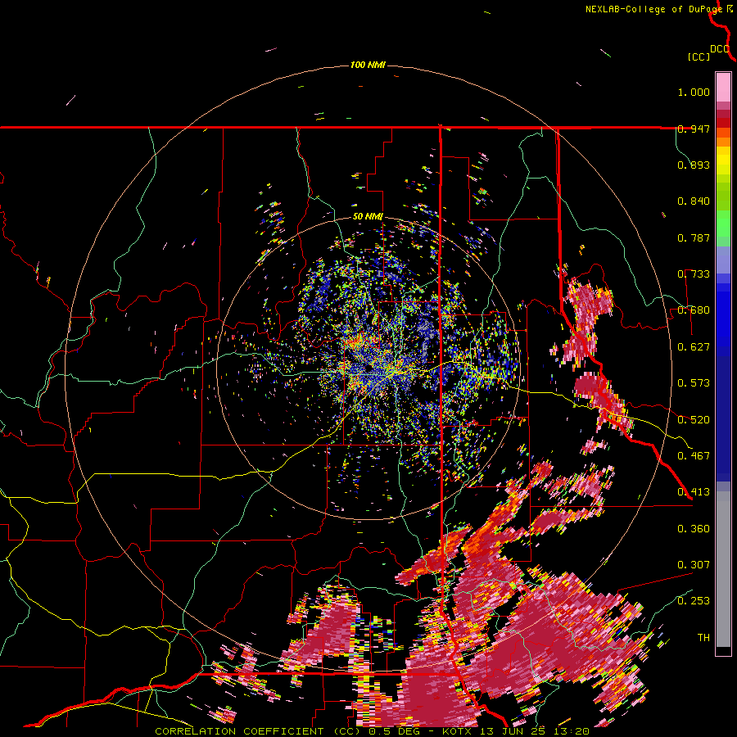The width and height of the screenshot is (737, 737).
Task: Click the 0.680 value on the color scale
Action: click(694, 310)
